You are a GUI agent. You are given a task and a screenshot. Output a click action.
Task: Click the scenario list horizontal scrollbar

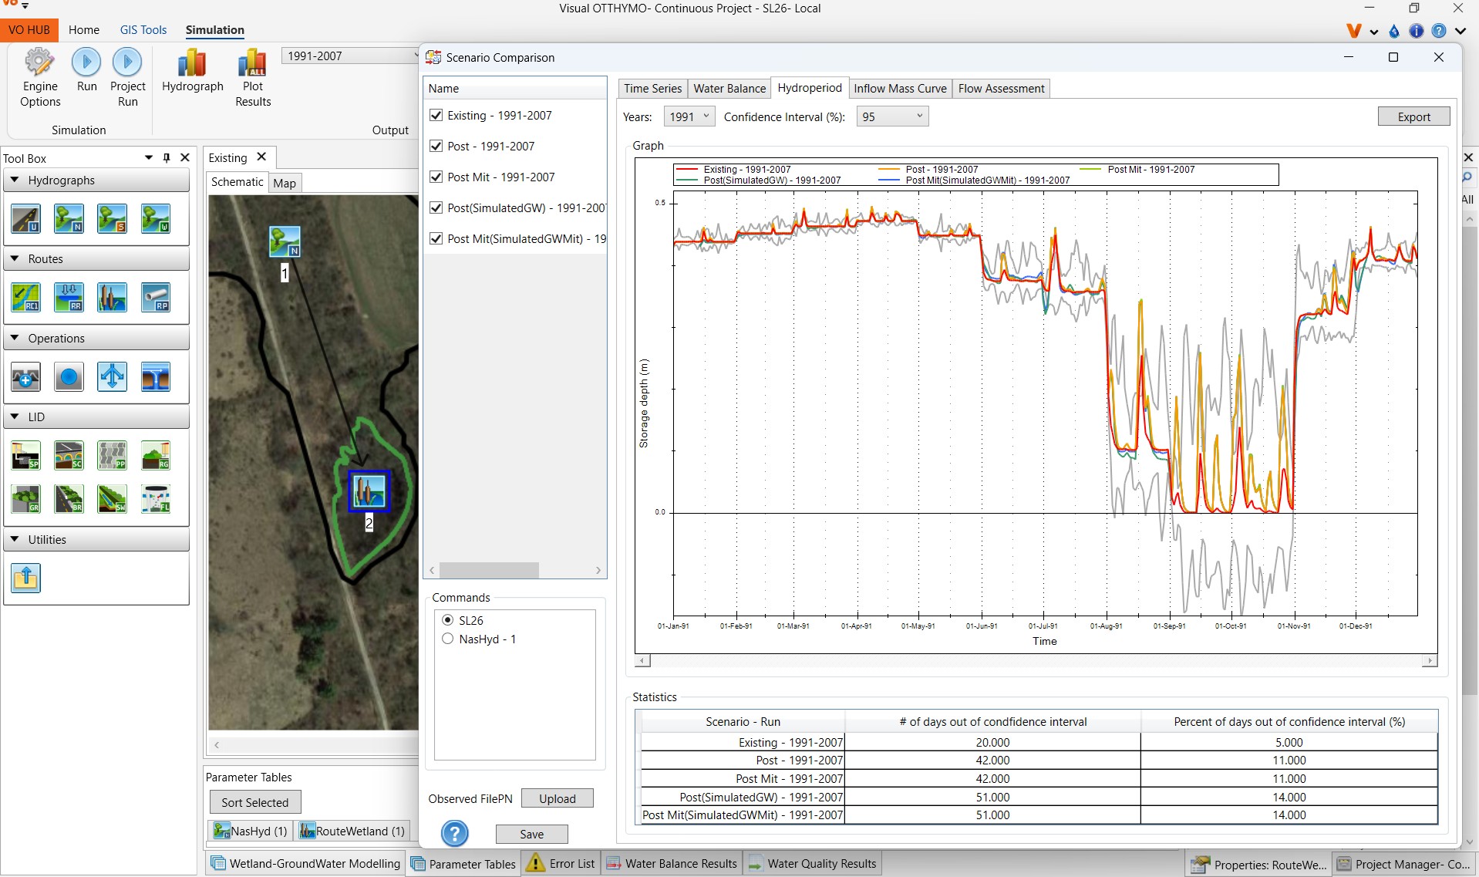point(489,570)
